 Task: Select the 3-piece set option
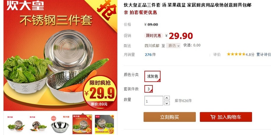(x=148, y=89)
